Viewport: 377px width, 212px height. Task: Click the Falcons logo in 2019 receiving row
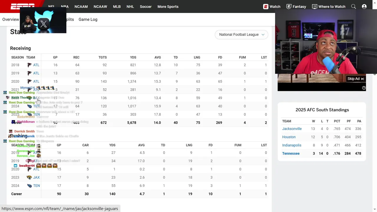tap(29, 73)
